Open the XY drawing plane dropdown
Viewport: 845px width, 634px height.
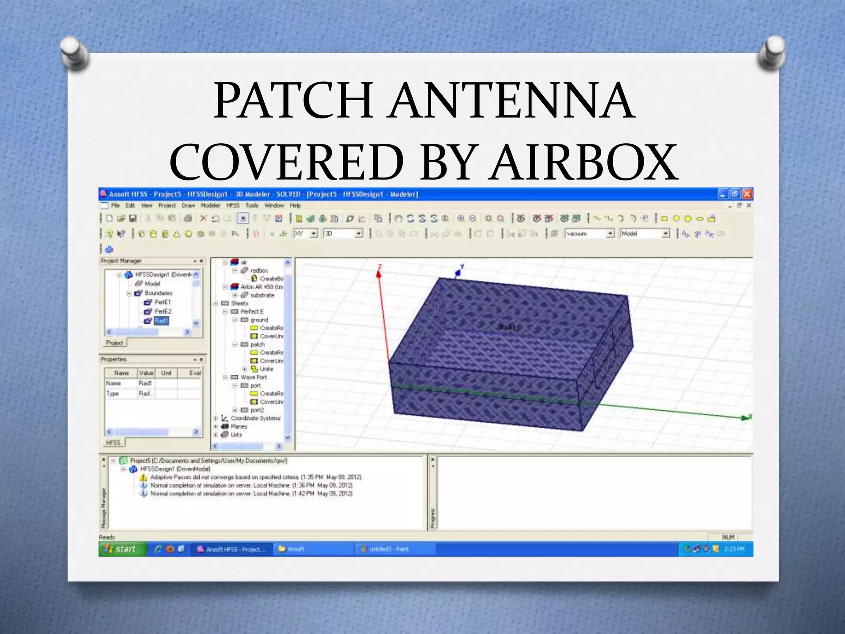pyautogui.click(x=314, y=234)
